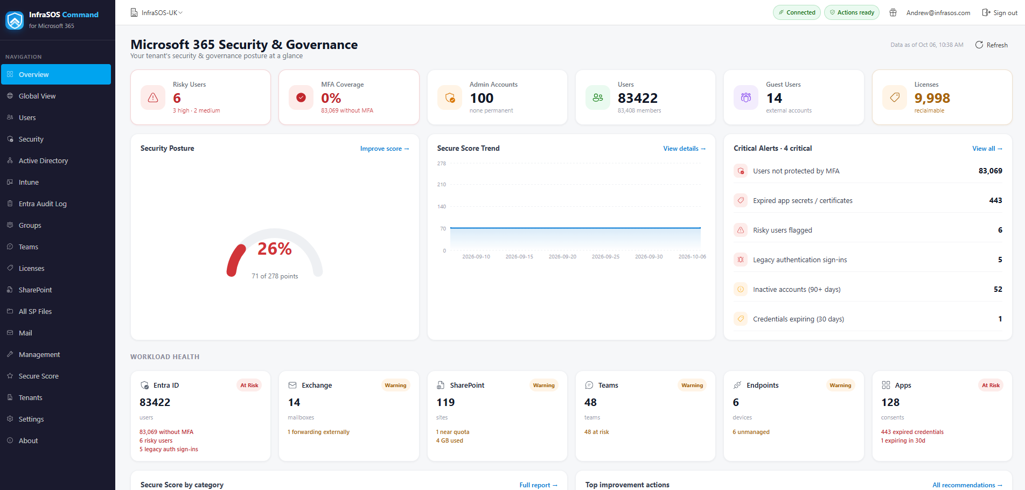The height and width of the screenshot is (490, 1025).
Task: Click All recommendations link
Action: (x=967, y=485)
